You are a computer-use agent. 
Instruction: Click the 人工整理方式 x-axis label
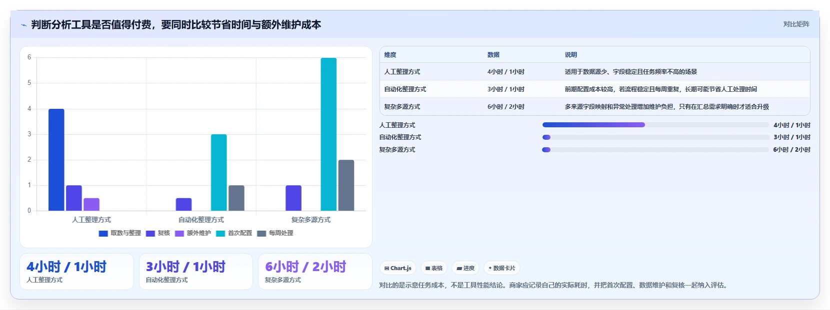[x=91, y=220]
